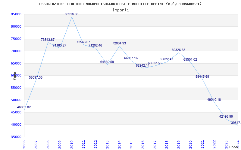
Task: Click the x-axis year 2008
Action: pyautogui.click(x=48, y=144)
